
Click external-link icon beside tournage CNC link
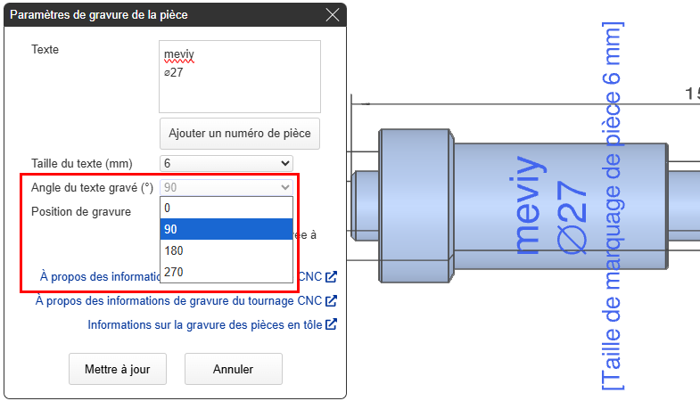click(x=332, y=301)
